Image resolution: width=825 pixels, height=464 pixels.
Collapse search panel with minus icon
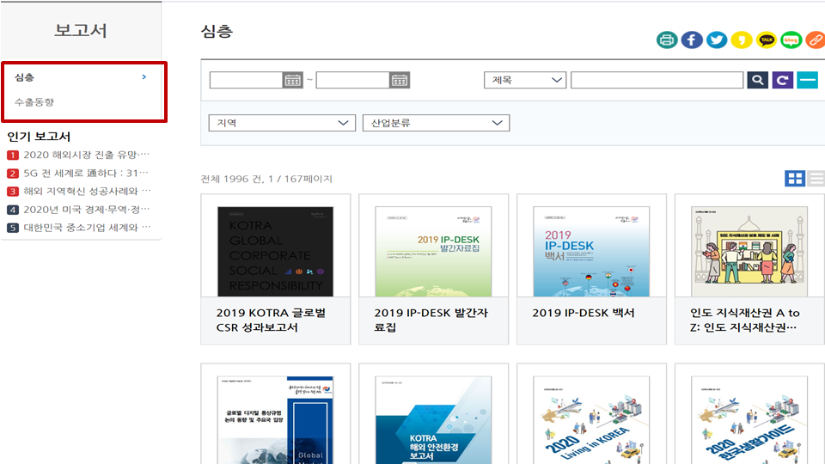point(807,80)
